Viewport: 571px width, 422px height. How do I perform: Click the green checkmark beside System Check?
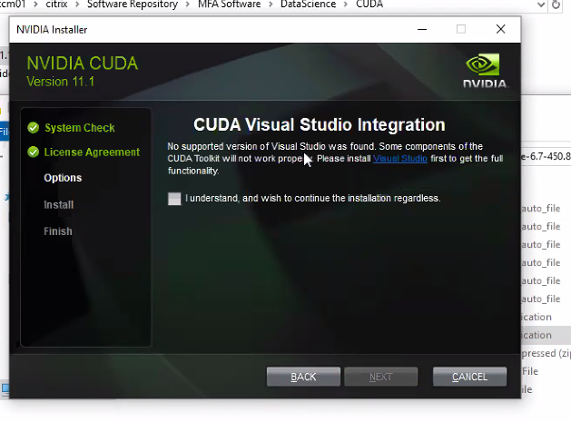[x=34, y=127]
